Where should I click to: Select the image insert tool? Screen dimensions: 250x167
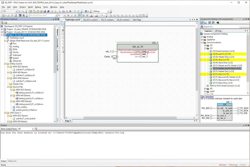(x=63, y=51)
